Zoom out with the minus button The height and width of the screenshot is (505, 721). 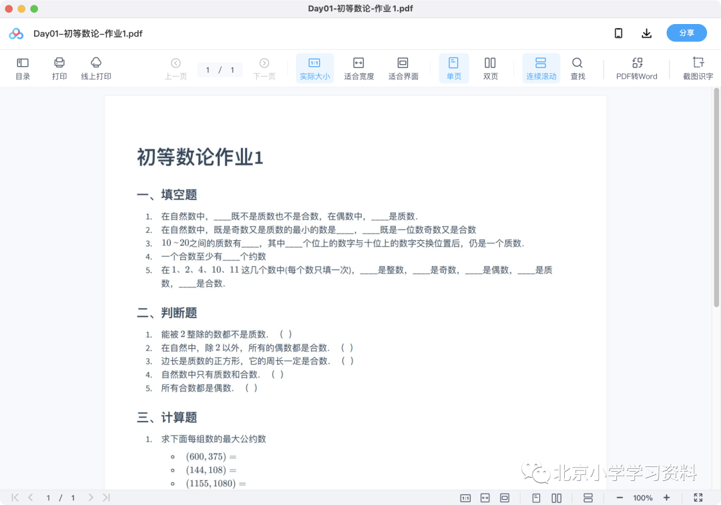[x=620, y=498]
